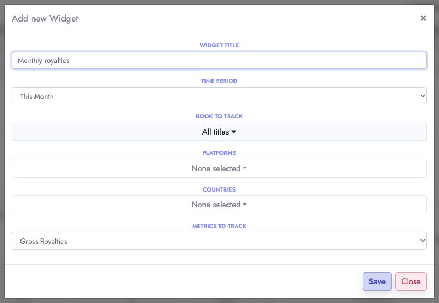Open the All titles book dropdown
The height and width of the screenshot is (303, 439).
(x=219, y=132)
